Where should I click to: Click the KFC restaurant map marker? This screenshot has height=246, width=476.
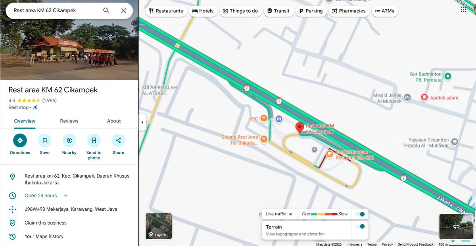point(264,118)
